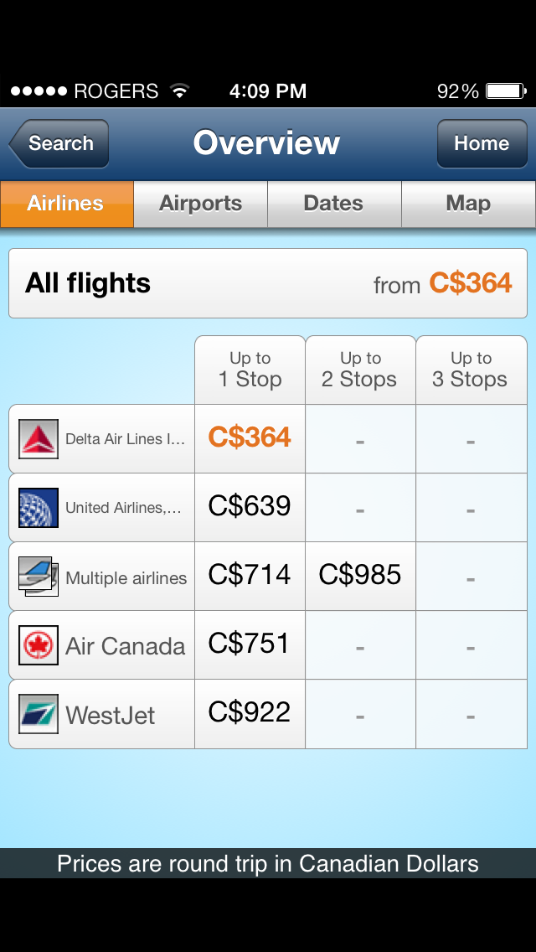Tap the Delta Air Lines logo icon

coord(39,439)
